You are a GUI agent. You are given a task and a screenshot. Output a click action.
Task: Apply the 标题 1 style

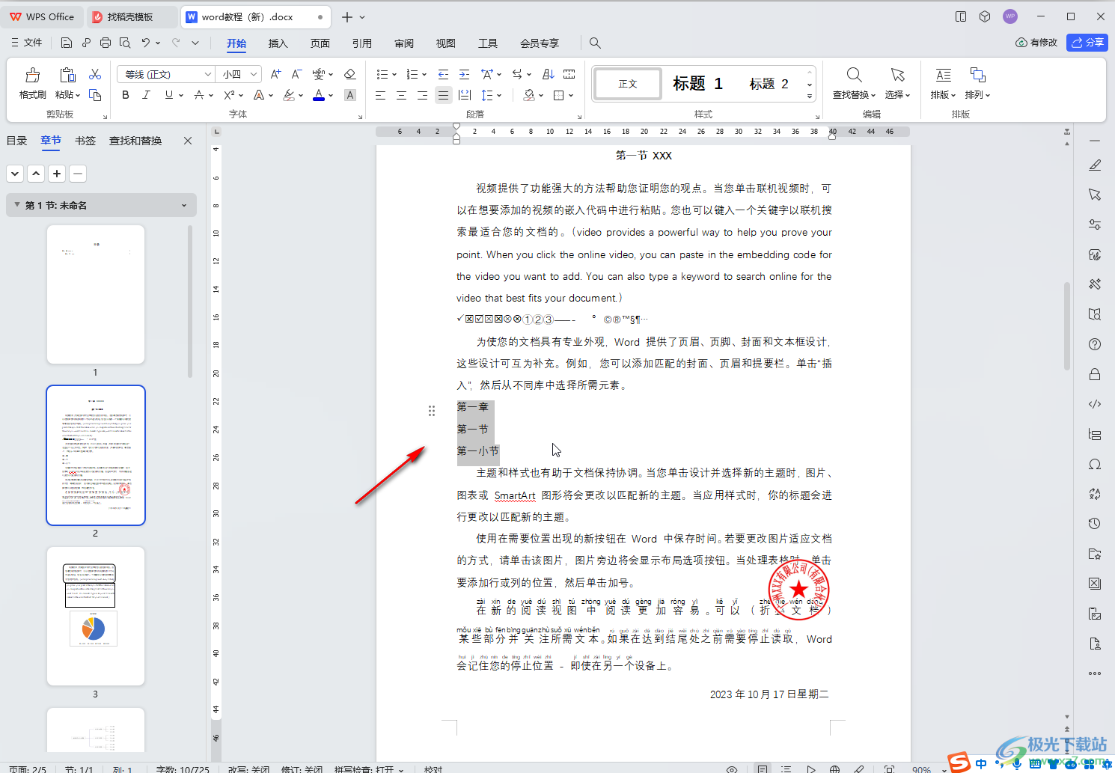coord(697,84)
